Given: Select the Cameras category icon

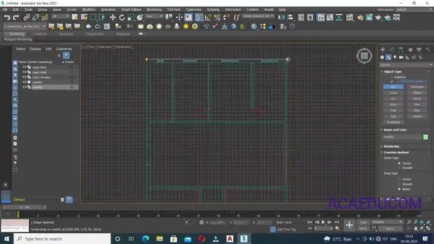Looking at the screenshot, I should [x=401, y=57].
